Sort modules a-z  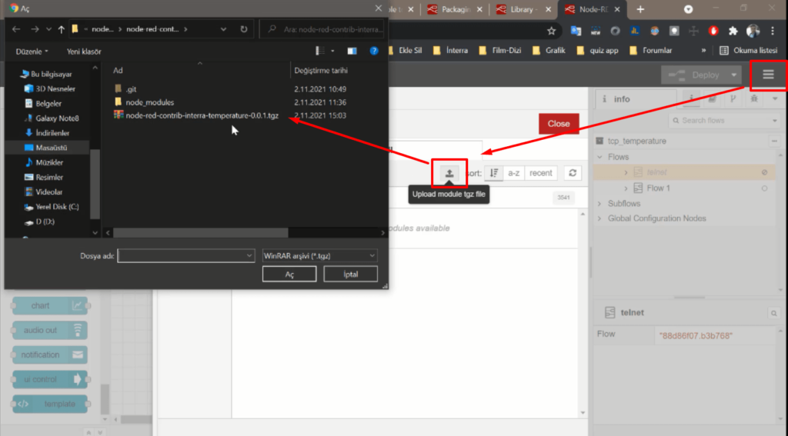click(513, 173)
